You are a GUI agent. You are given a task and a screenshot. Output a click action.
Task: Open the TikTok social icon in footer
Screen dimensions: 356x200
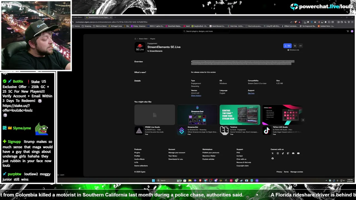click(283, 153)
